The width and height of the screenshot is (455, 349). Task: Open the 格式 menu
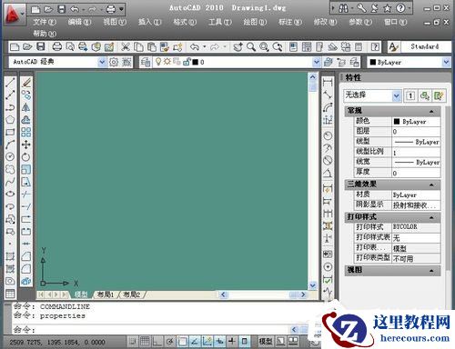[185, 22]
